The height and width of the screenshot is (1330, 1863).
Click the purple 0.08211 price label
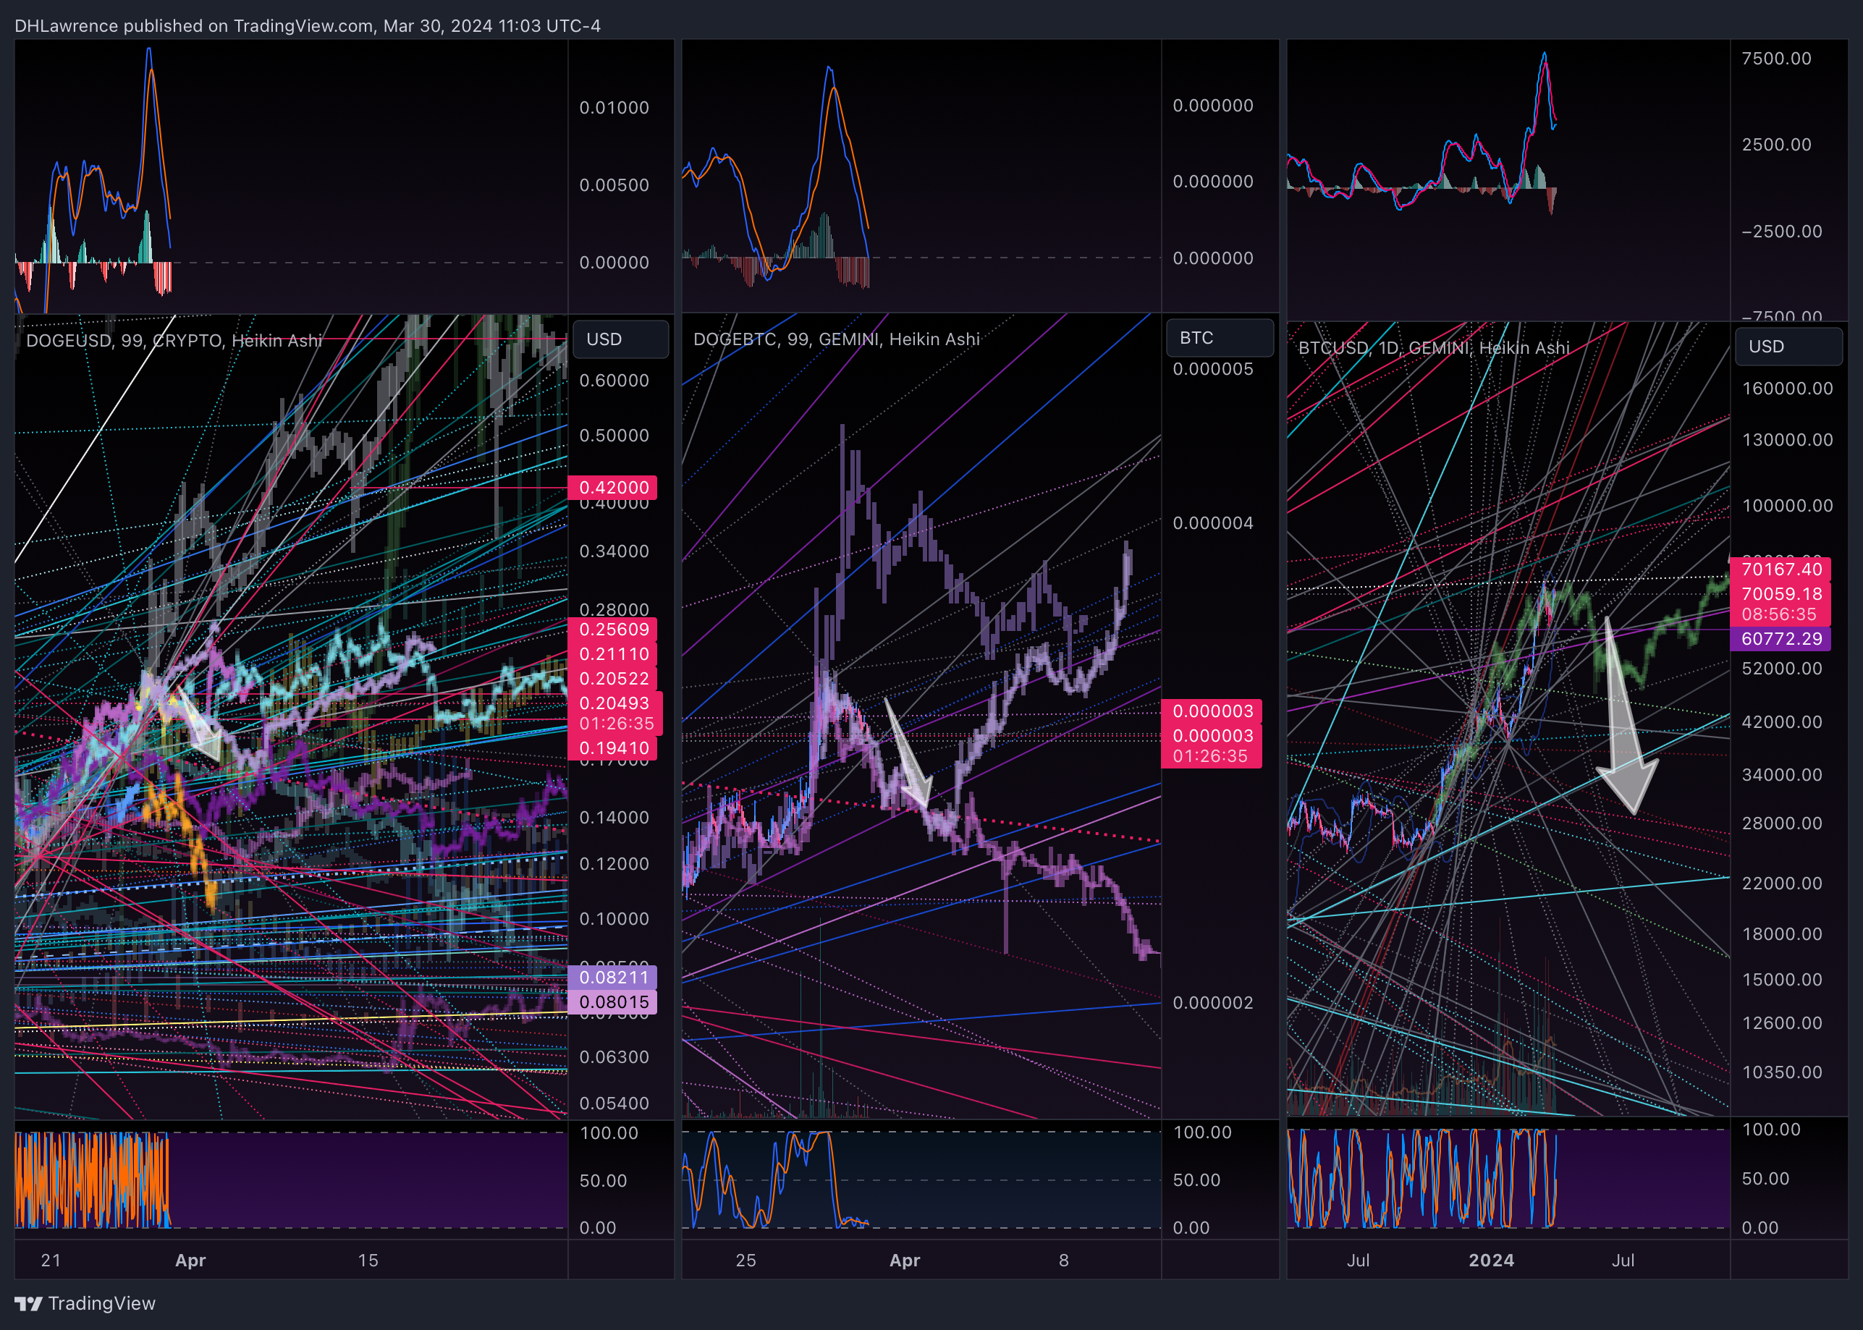[x=612, y=977]
